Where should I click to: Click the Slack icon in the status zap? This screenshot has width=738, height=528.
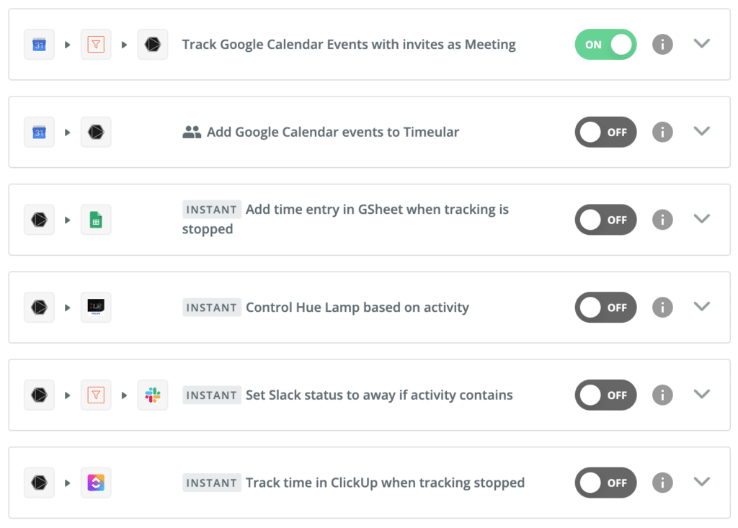point(153,395)
